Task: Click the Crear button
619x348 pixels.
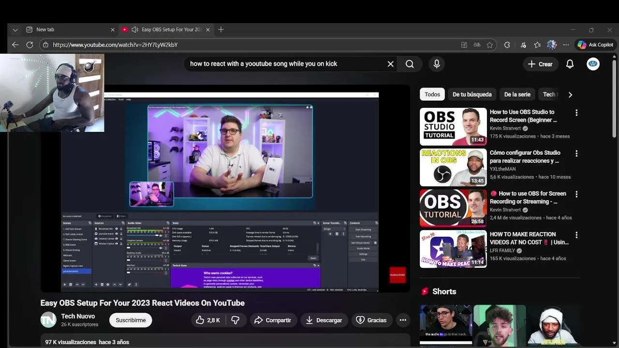Action: tap(540, 64)
